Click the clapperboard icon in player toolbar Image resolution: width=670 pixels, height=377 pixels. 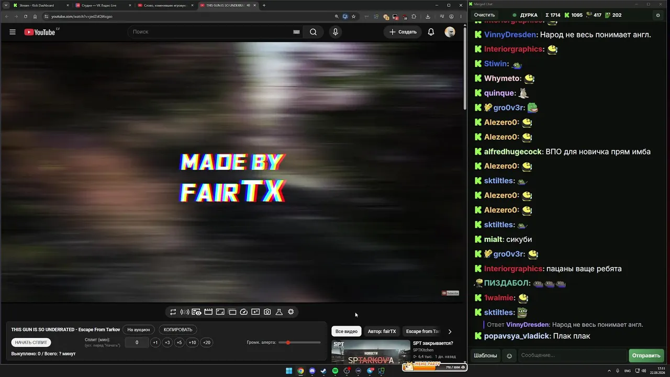click(208, 312)
